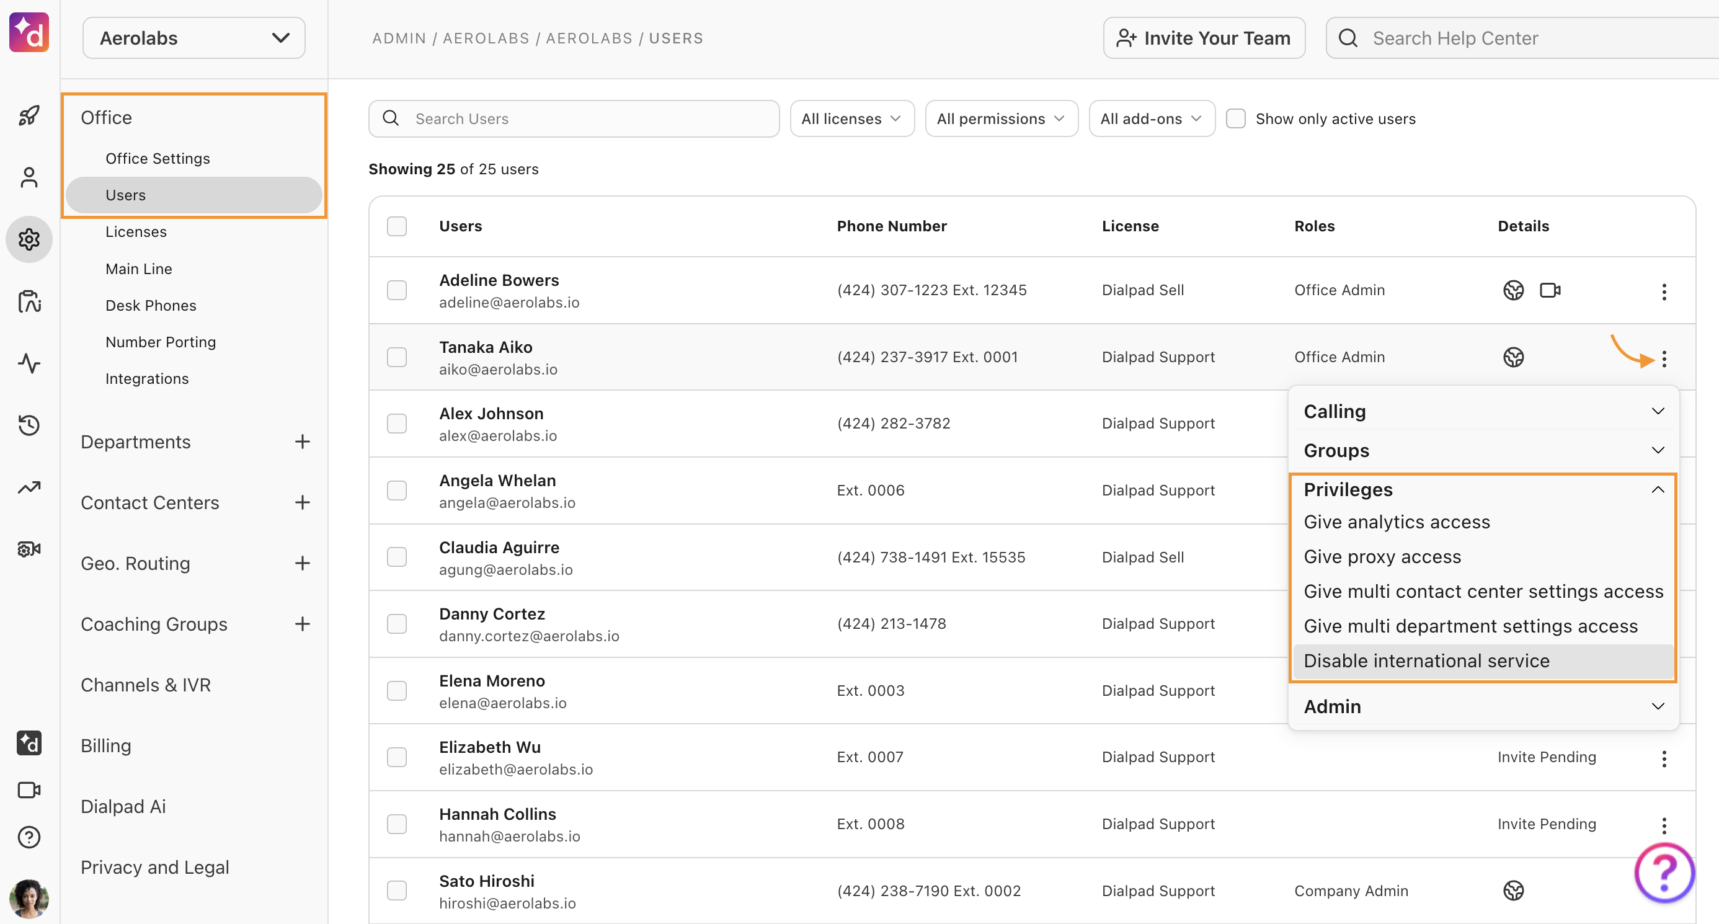Screen dimensions: 1719x924
Task: Add a Geo. Routing entry with plus icon
Action: coord(302,563)
